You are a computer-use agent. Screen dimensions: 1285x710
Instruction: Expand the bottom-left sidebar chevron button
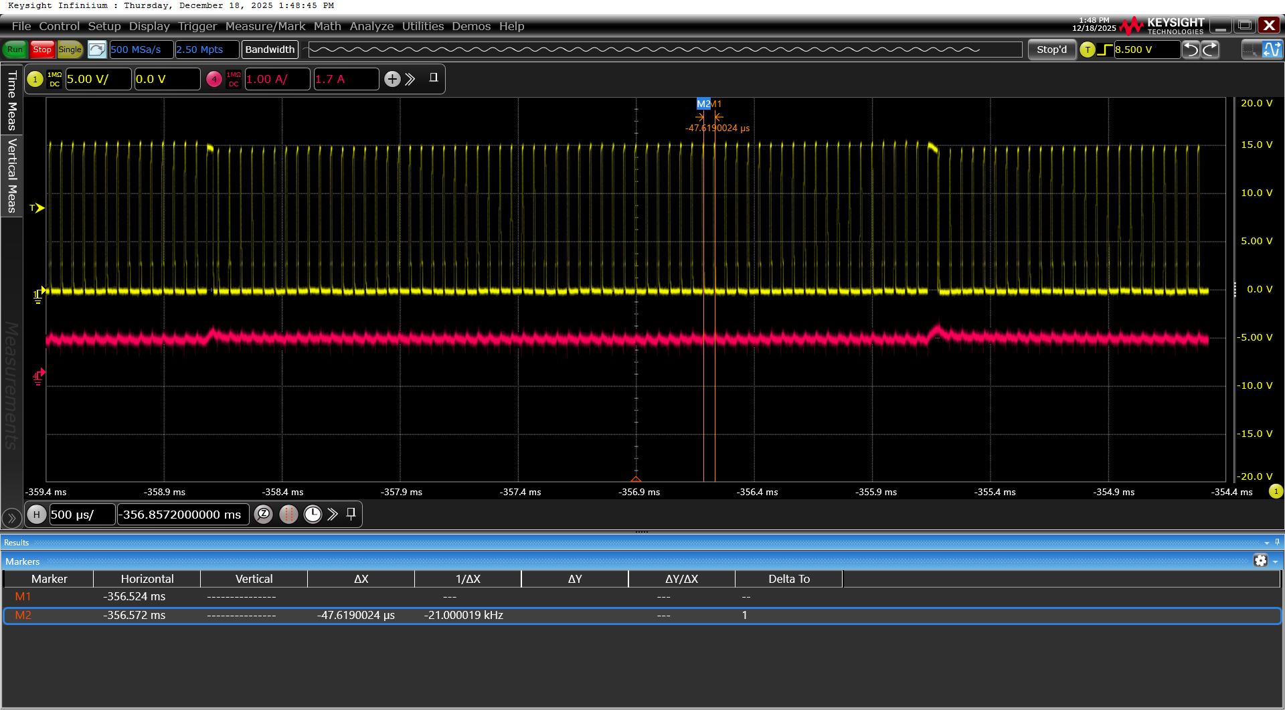tap(11, 517)
